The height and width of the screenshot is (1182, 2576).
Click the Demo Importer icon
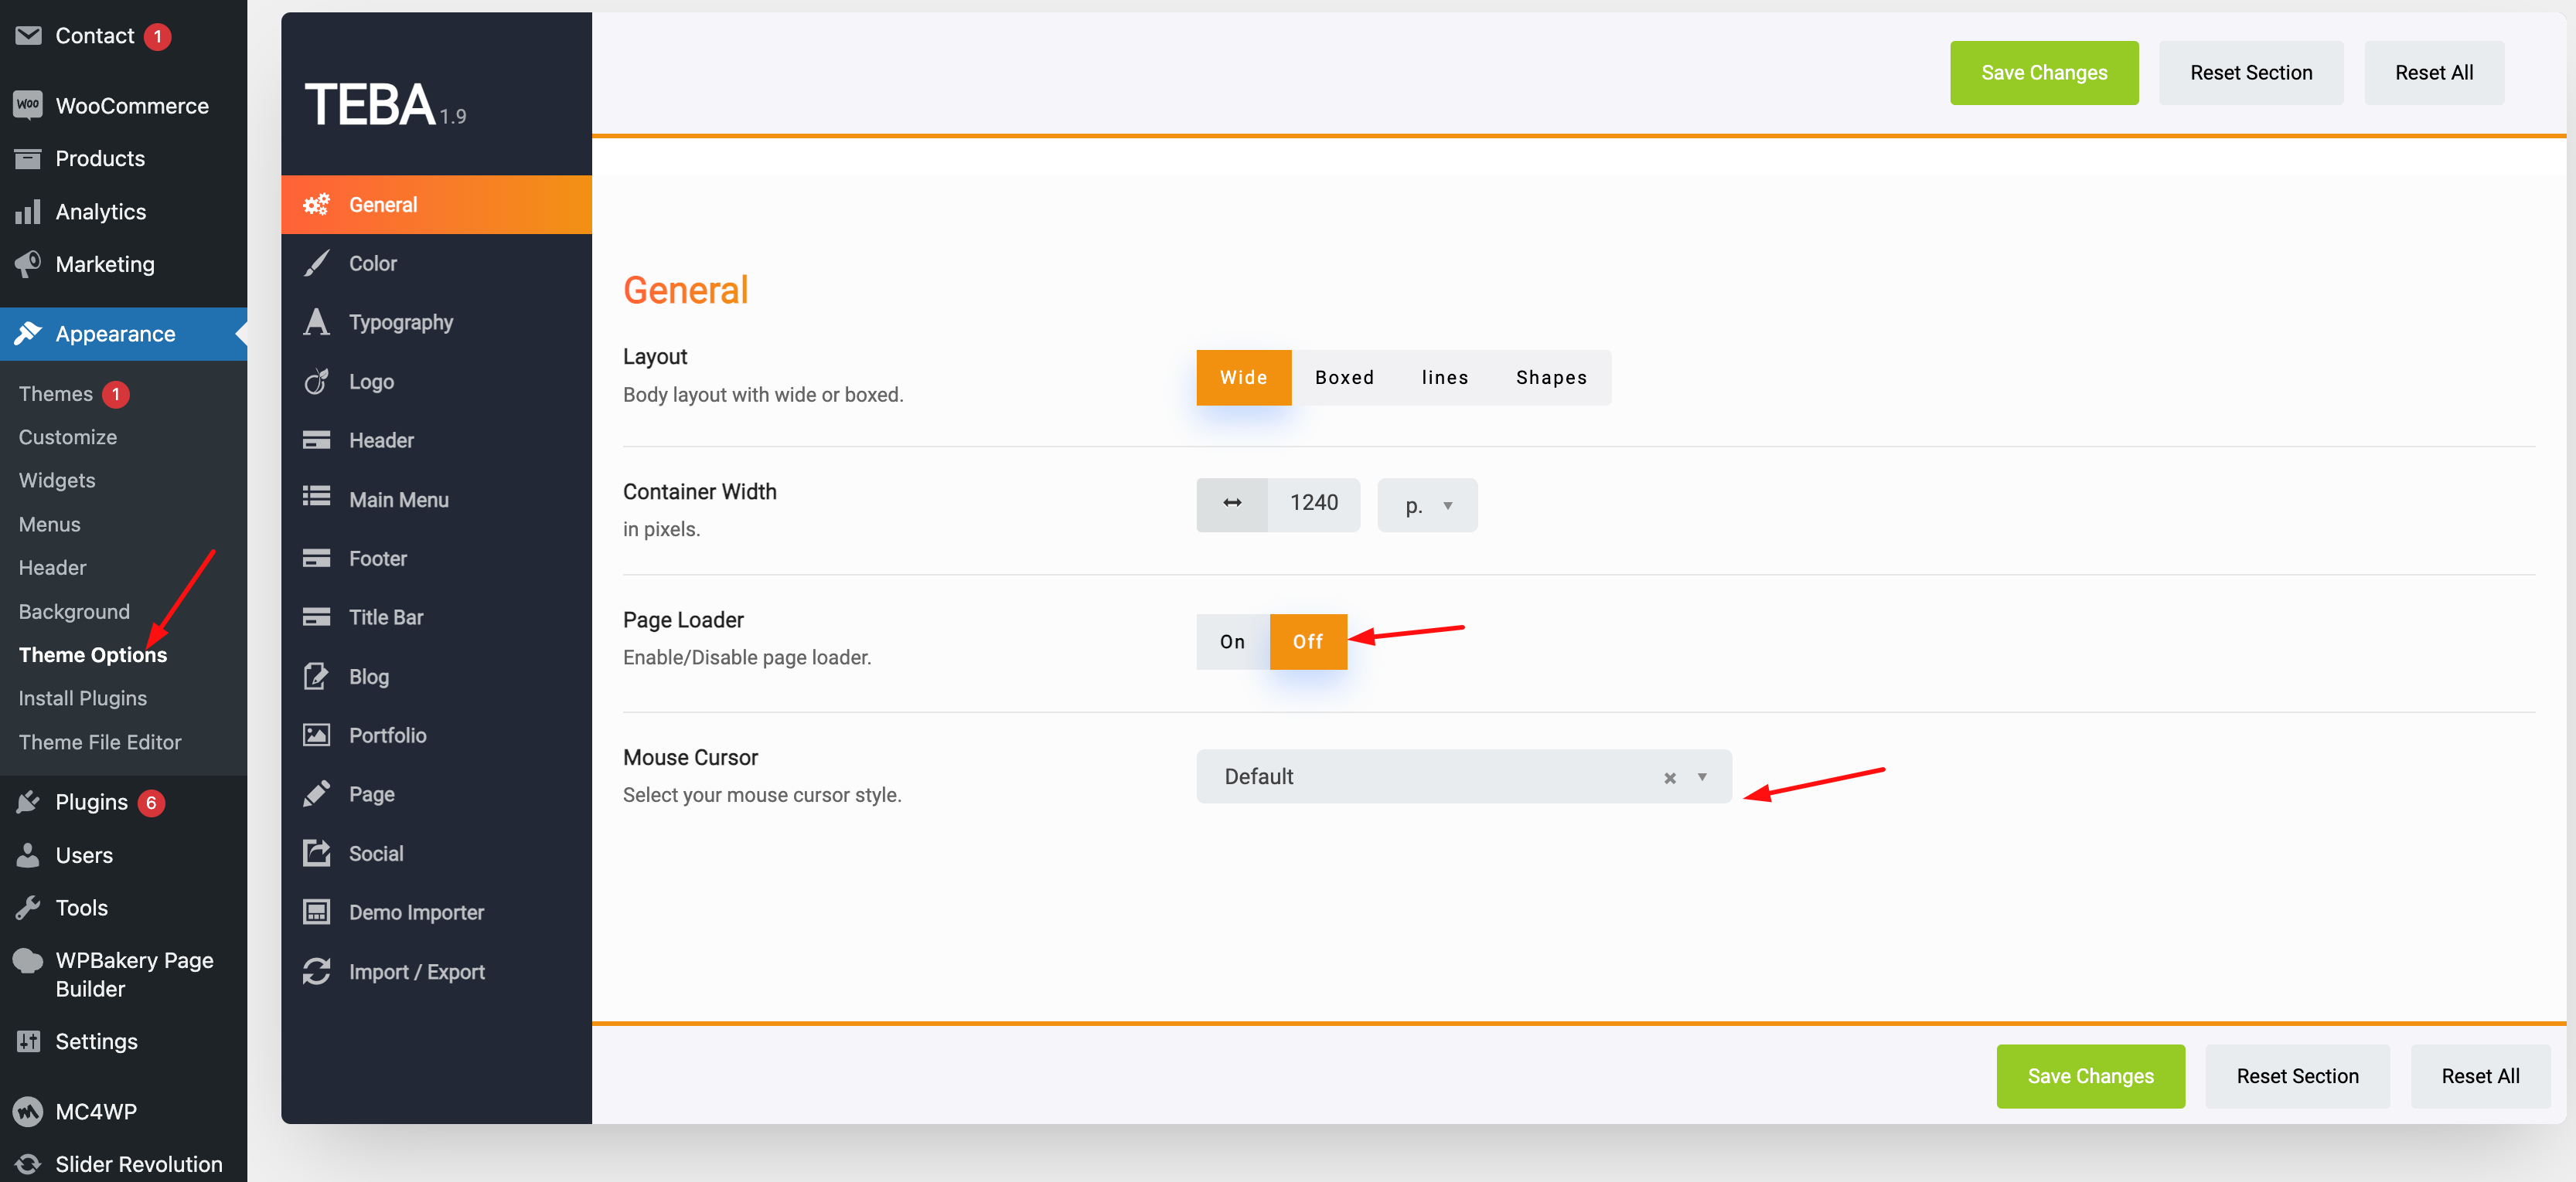tap(316, 912)
